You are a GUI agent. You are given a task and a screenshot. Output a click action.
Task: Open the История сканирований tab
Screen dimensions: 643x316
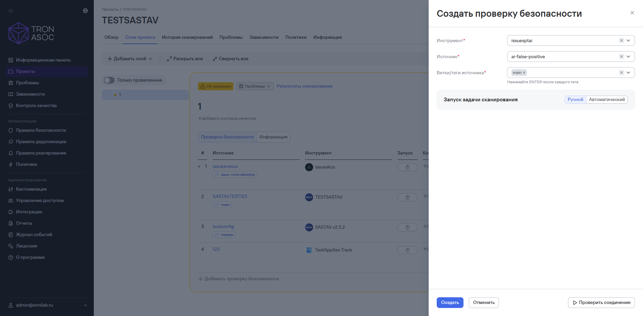pyautogui.click(x=187, y=37)
